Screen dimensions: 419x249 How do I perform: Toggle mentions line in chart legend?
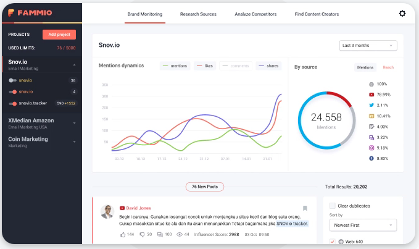[175, 65]
